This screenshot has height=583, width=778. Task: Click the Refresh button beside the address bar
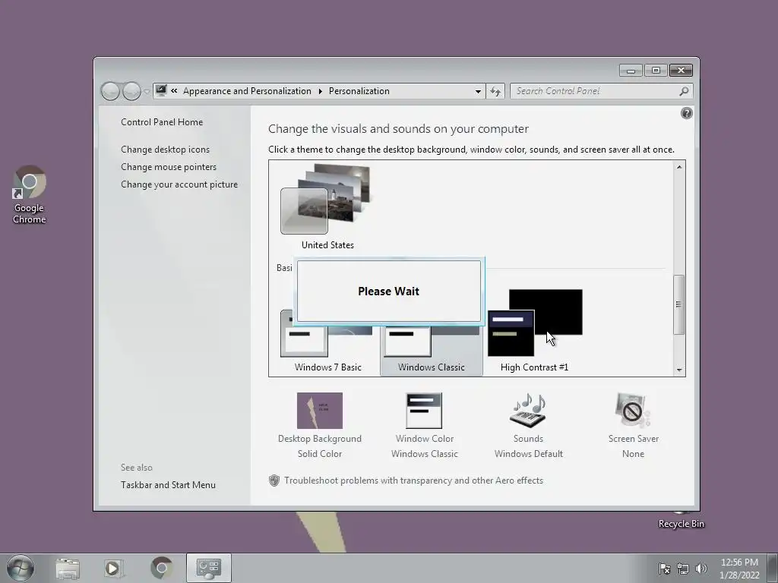click(495, 91)
